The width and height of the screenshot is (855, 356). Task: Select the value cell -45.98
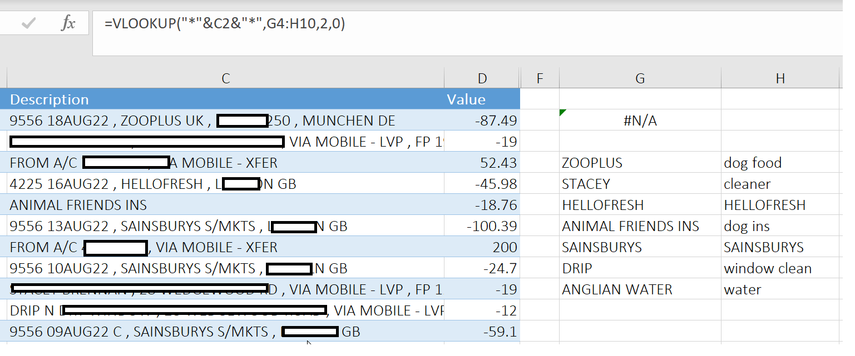pos(482,184)
